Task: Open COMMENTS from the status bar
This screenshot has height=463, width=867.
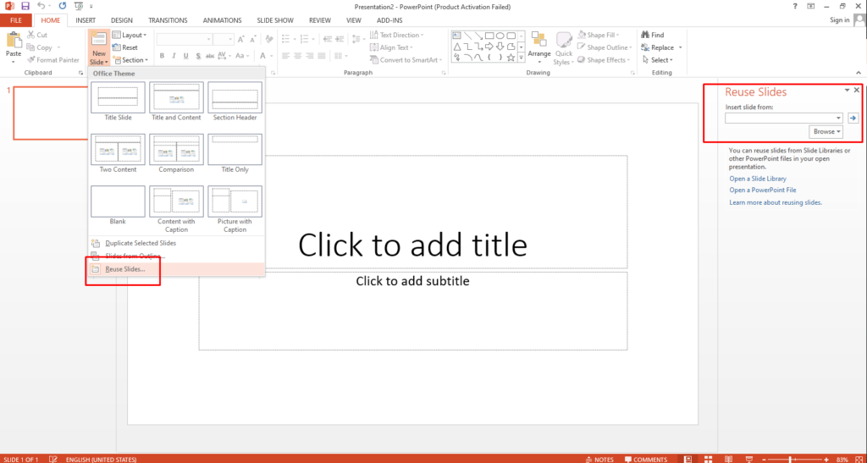Action: [646, 459]
